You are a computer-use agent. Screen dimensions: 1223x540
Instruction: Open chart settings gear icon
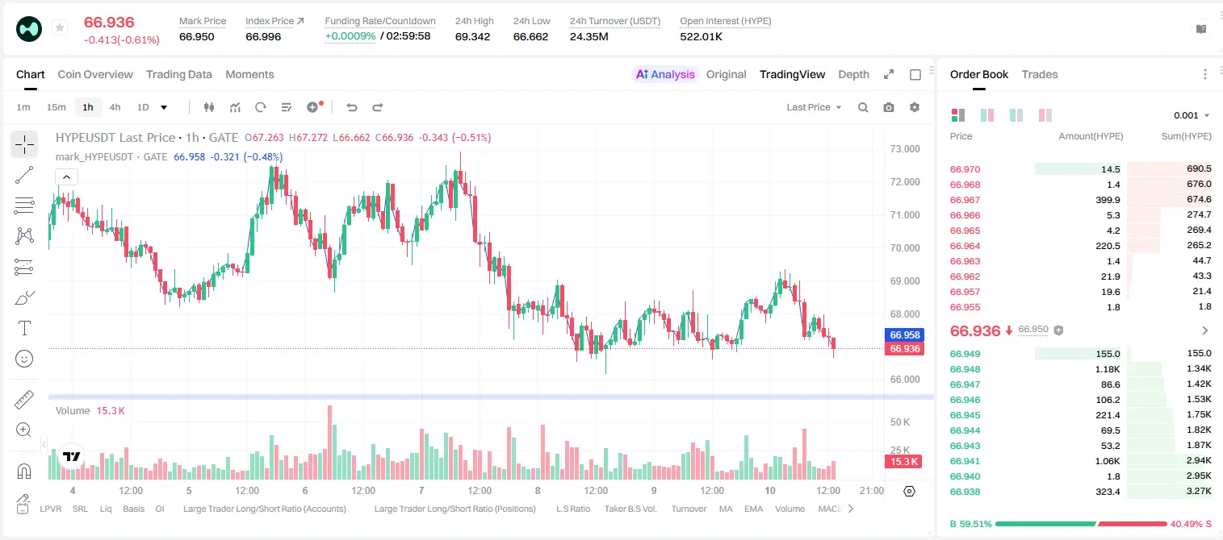click(x=915, y=107)
